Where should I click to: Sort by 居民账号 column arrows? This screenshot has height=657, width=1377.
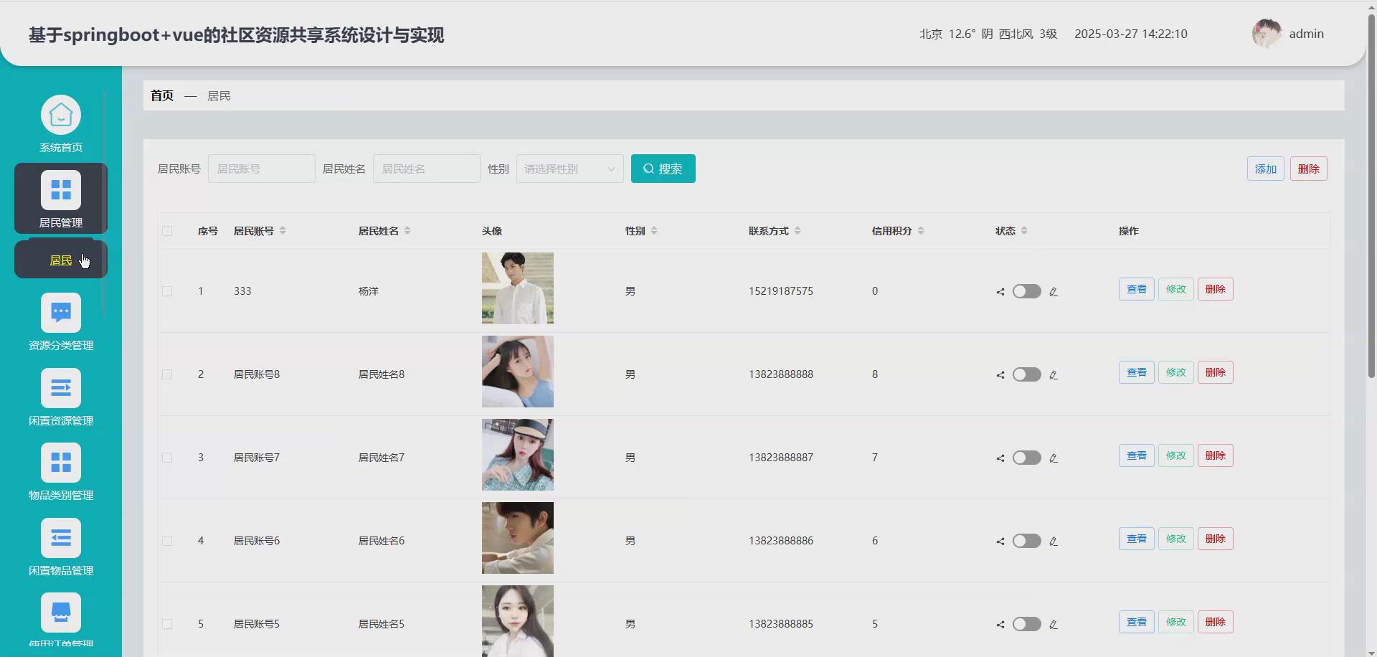point(283,231)
